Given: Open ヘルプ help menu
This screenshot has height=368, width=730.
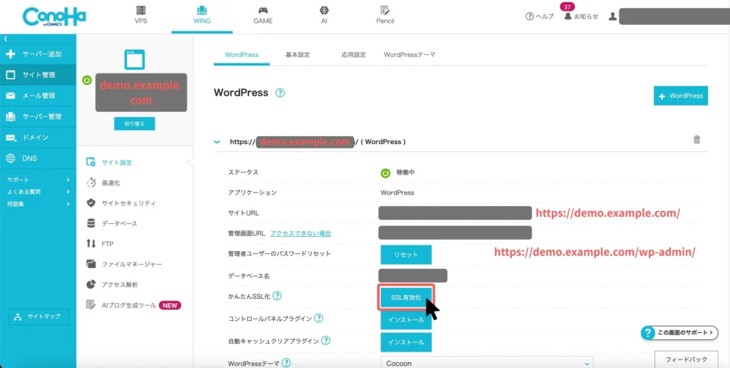Looking at the screenshot, I should coord(540,17).
